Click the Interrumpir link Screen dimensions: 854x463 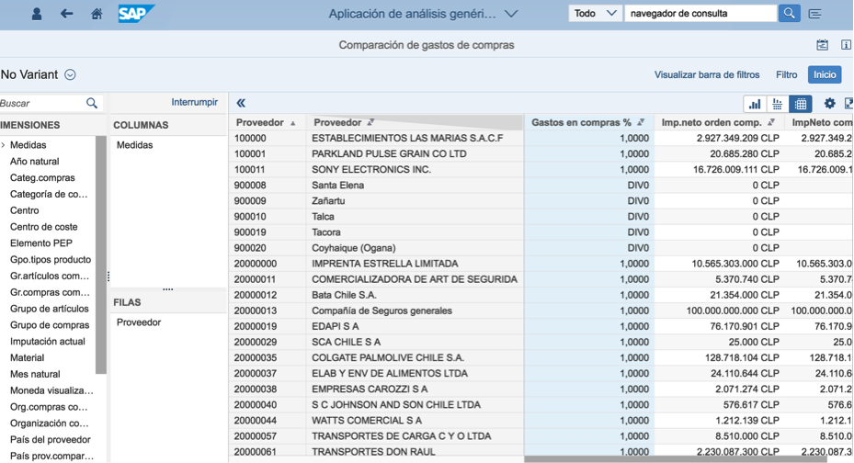[x=195, y=102]
